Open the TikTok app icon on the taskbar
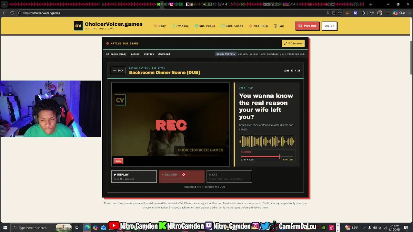The image size is (413, 232). [x=331, y=228]
